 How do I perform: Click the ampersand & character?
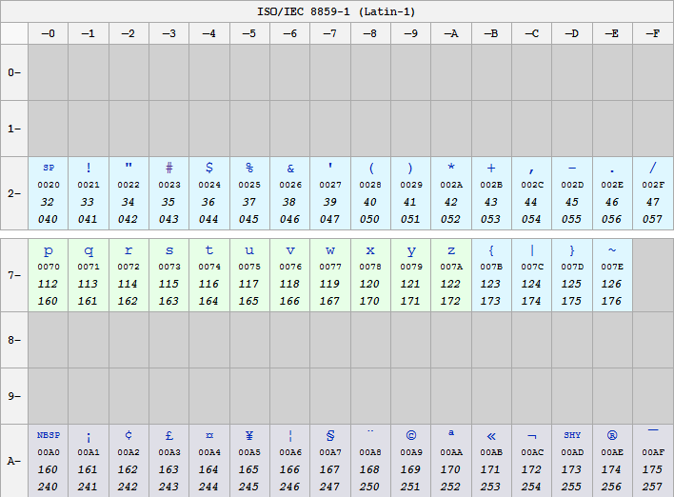289,169
